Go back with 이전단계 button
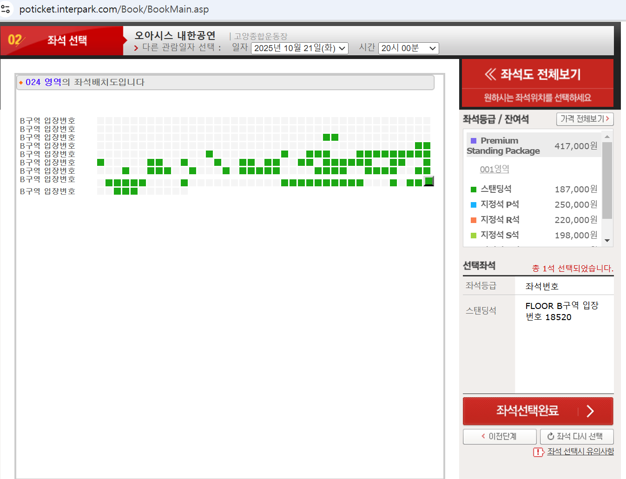 (x=500, y=436)
